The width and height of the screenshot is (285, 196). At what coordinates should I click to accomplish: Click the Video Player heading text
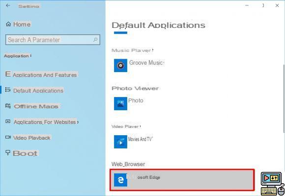[x=126, y=126]
